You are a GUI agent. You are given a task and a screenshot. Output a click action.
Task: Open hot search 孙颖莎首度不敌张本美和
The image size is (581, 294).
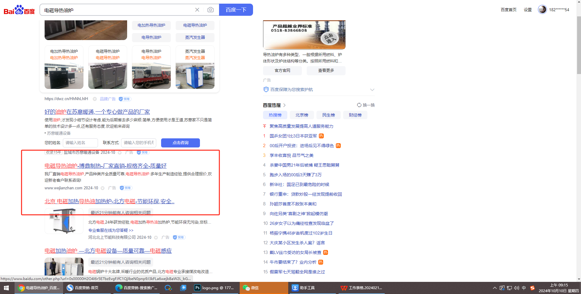(293, 204)
